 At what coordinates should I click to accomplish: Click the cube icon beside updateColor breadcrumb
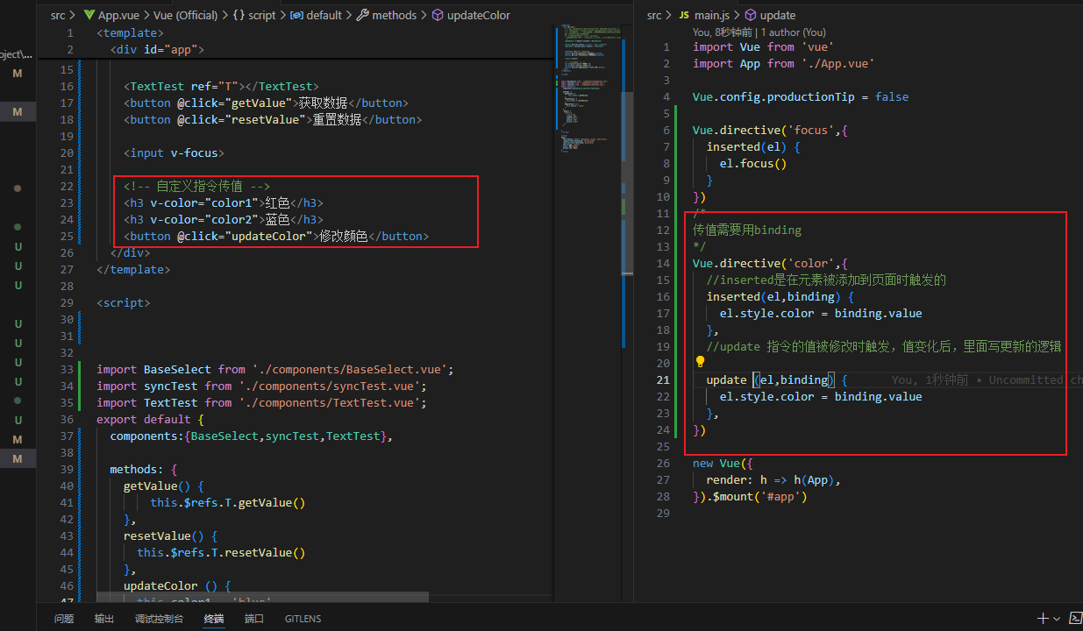[x=438, y=15]
